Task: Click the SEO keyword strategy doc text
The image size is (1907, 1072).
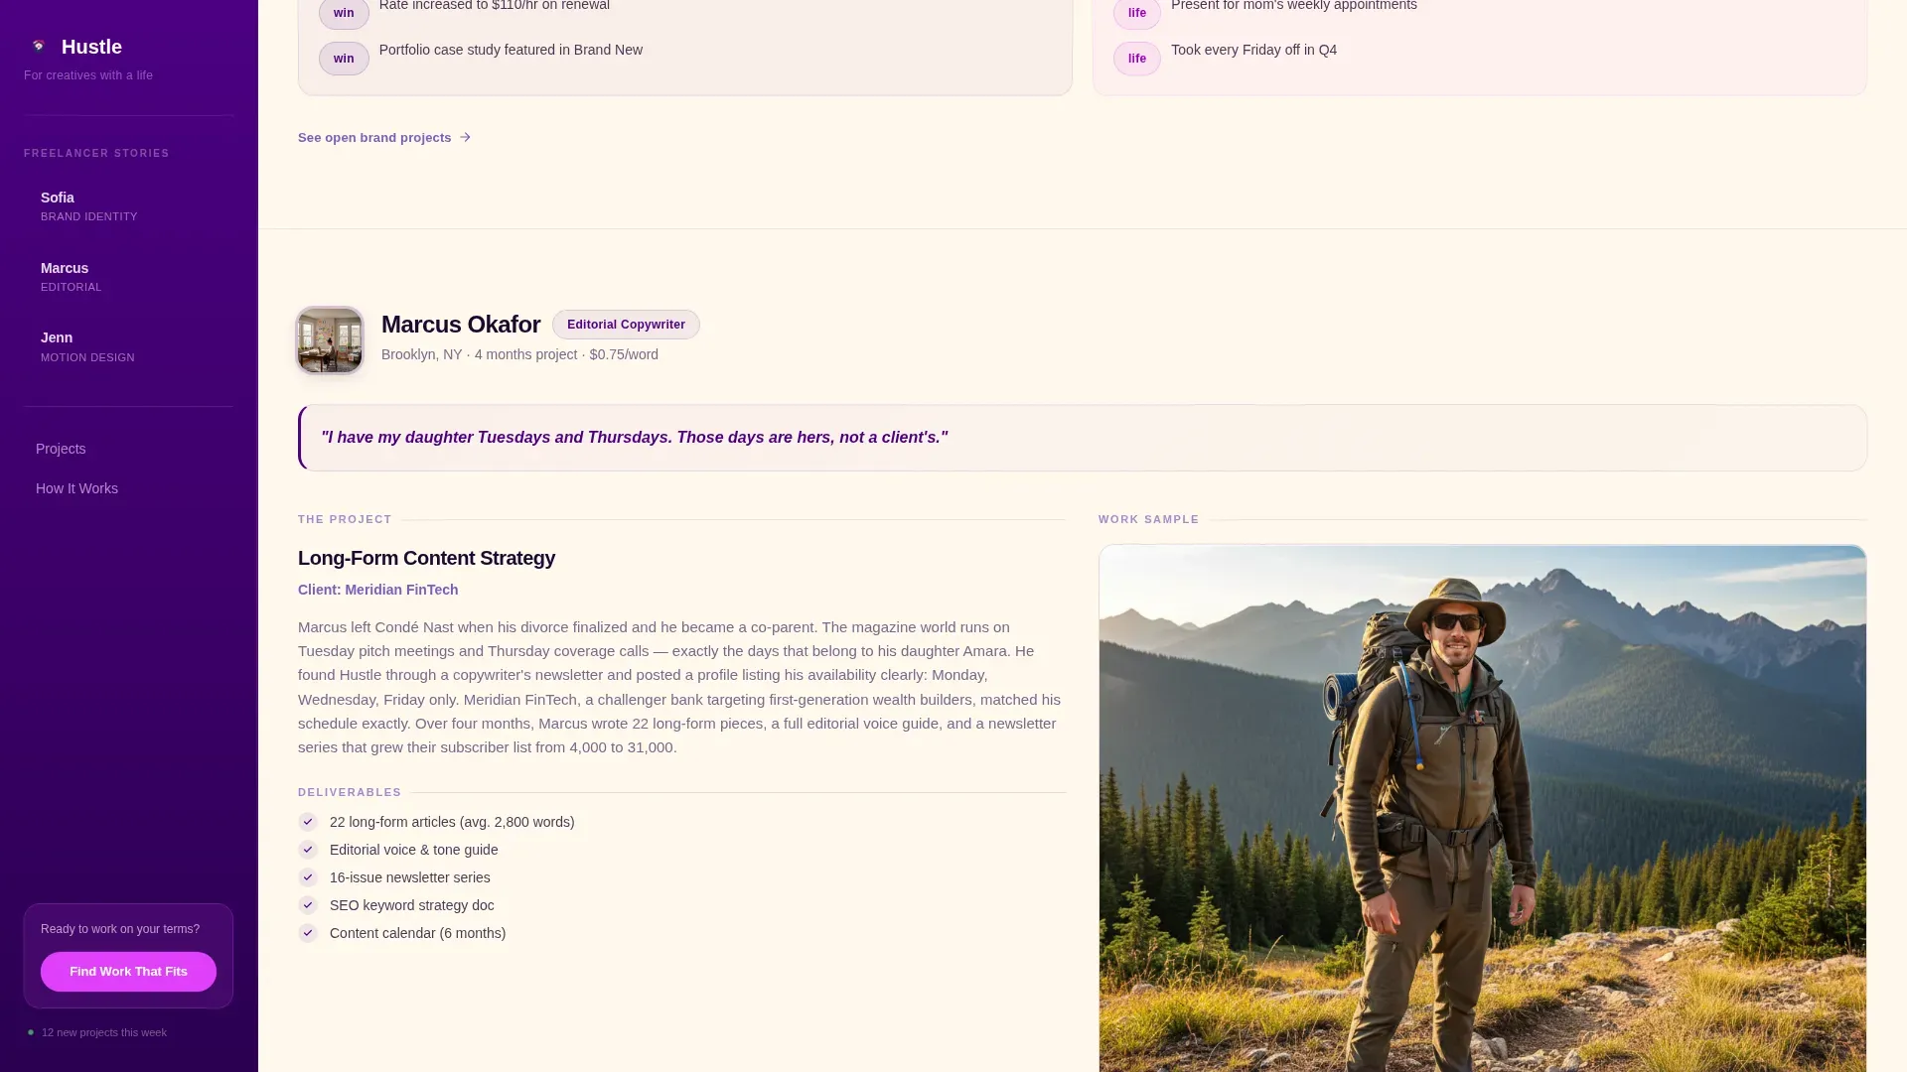Action: click(412, 905)
